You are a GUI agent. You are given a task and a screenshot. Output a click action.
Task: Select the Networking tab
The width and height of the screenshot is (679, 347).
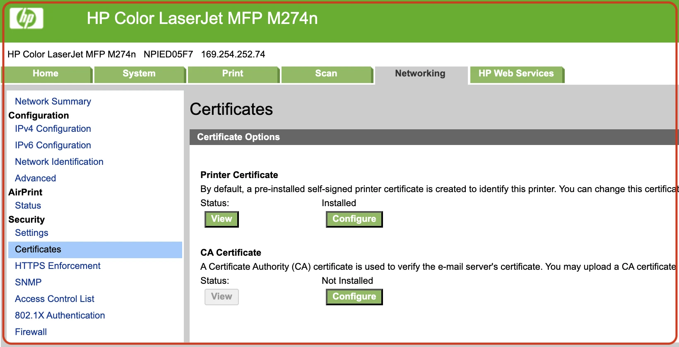(421, 75)
